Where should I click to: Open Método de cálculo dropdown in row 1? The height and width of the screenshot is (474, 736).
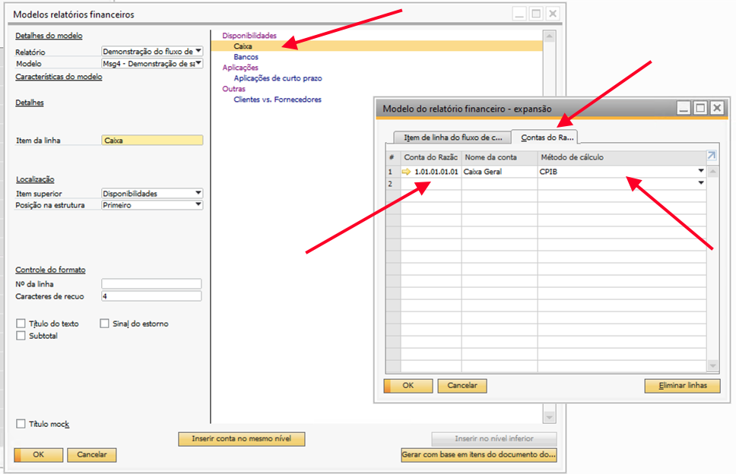pos(700,172)
